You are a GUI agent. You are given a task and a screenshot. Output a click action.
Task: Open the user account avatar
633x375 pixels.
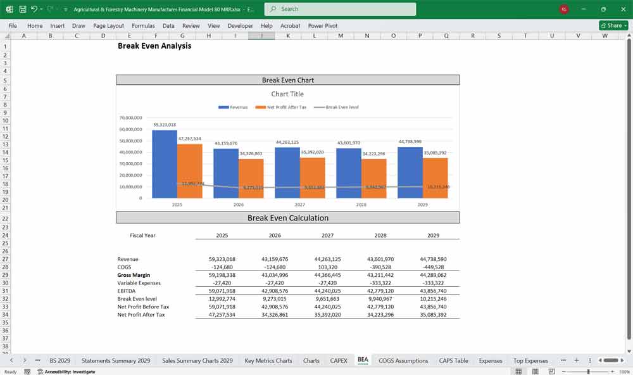click(x=564, y=10)
